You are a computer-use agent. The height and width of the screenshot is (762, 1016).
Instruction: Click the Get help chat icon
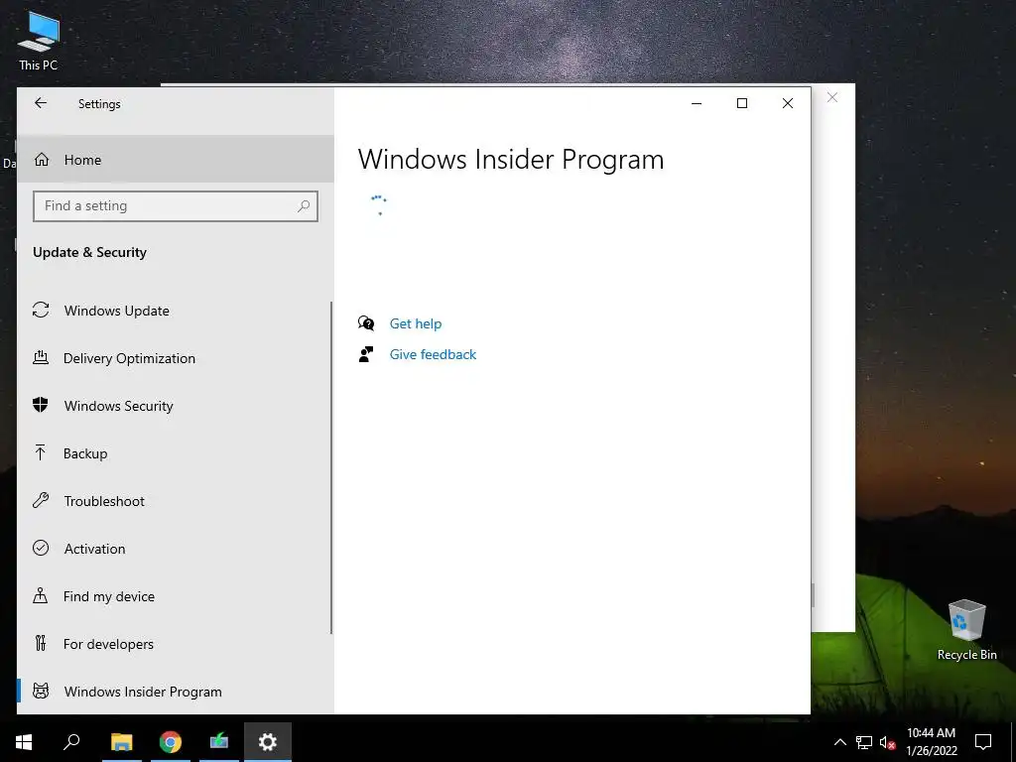[x=366, y=323]
